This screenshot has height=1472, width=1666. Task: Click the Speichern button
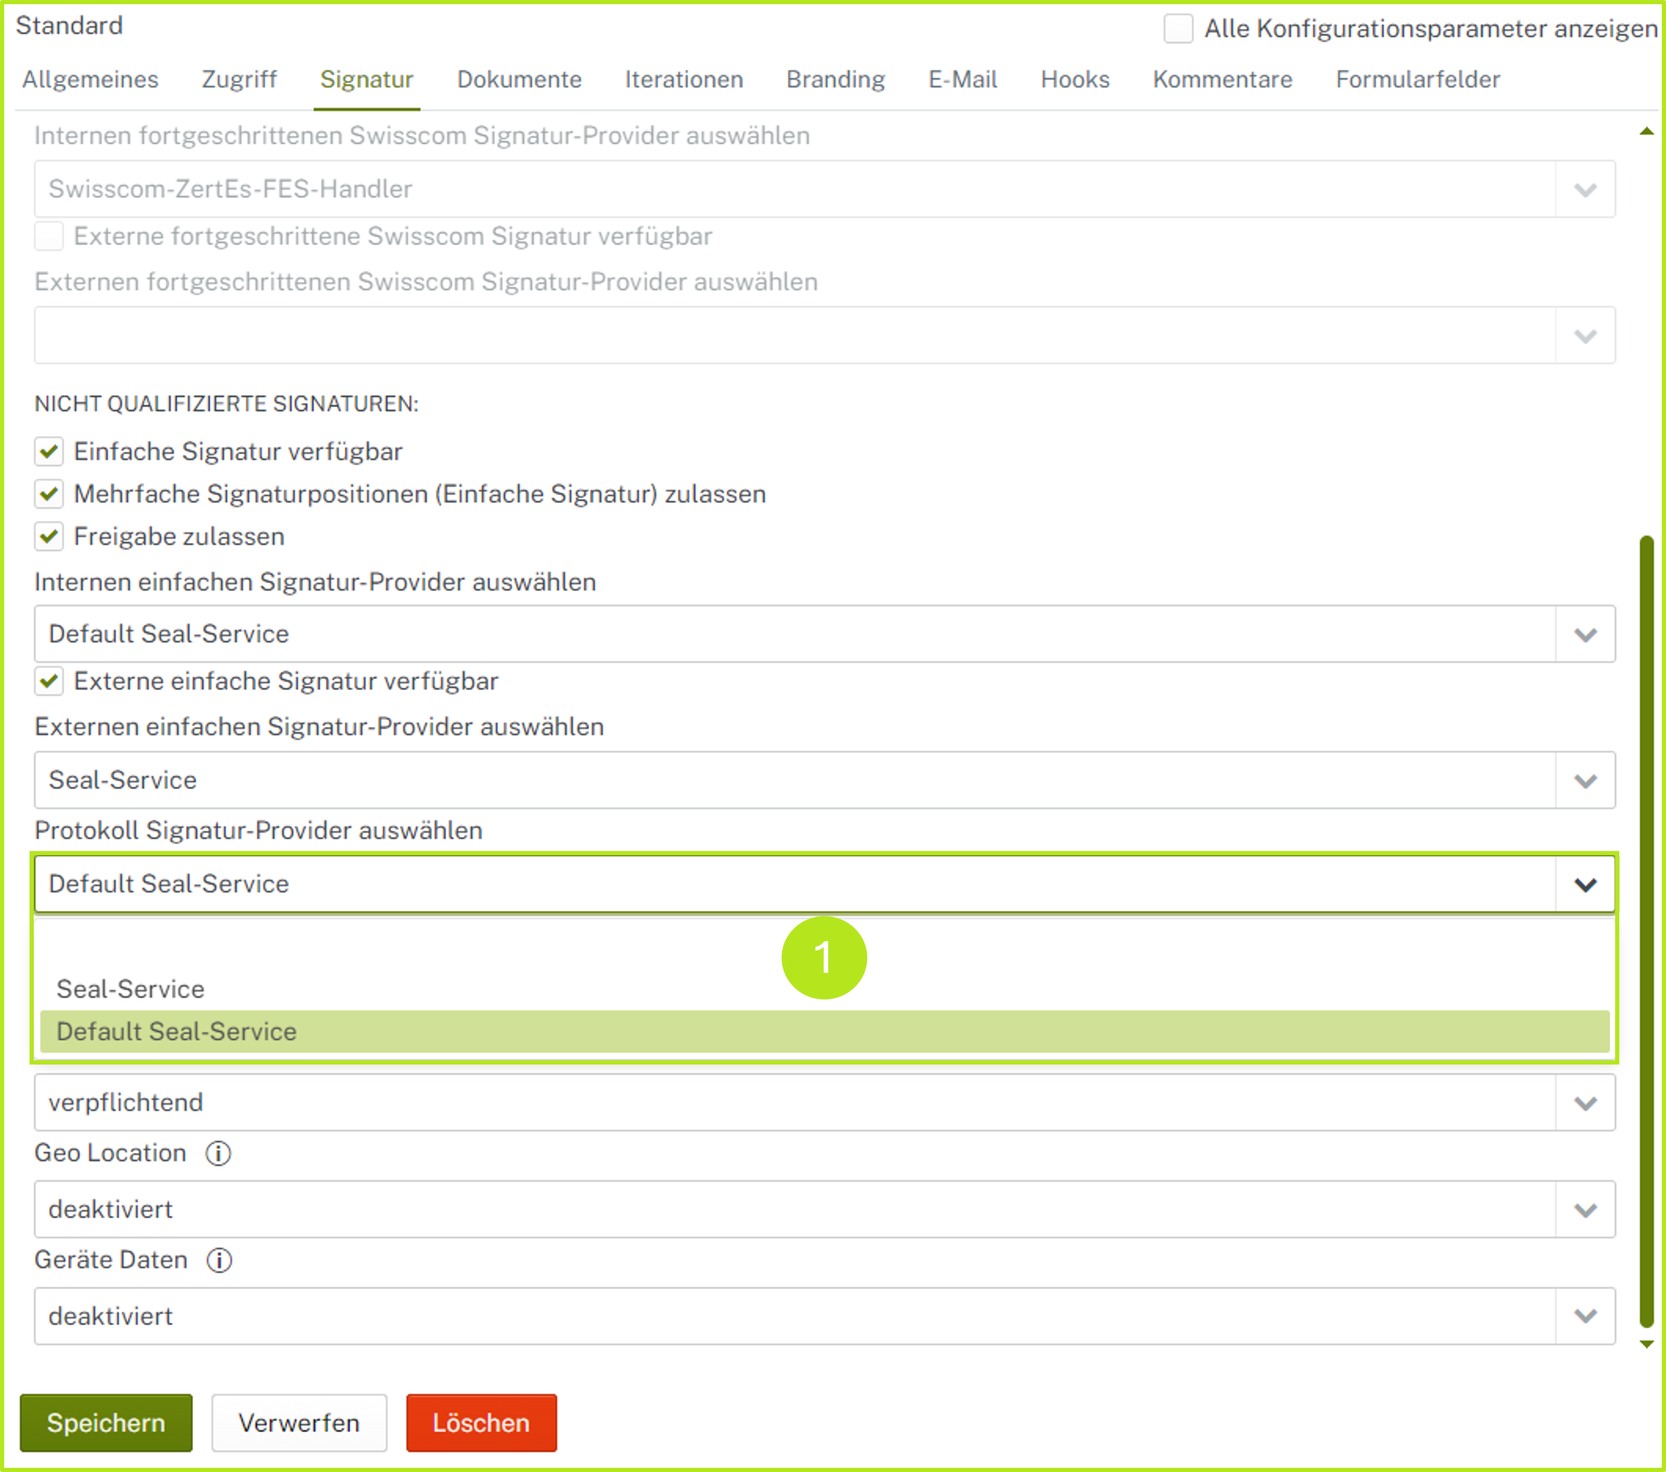point(106,1423)
